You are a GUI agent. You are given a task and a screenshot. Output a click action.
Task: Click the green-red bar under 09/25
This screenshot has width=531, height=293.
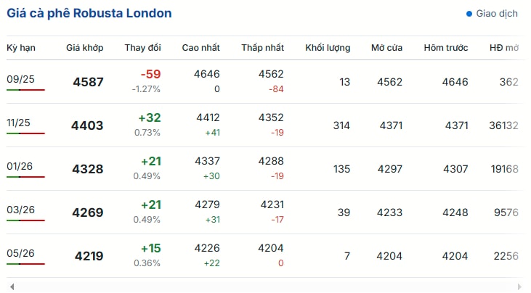pyautogui.click(x=25, y=90)
